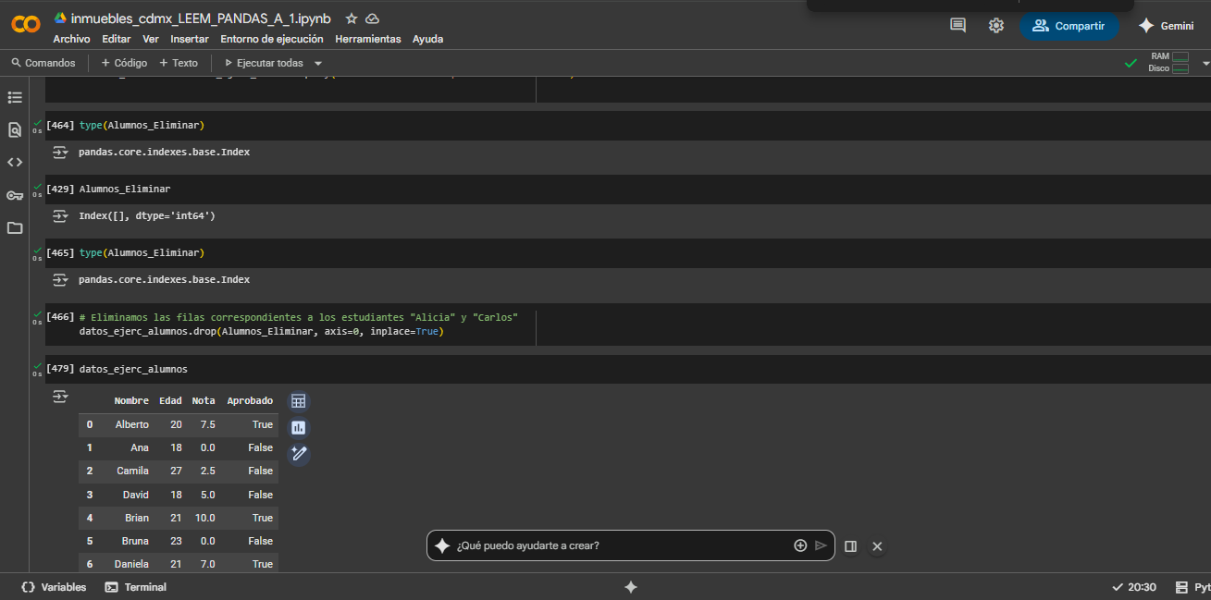Click the add attachment plus icon in prompt
1211x600 pixels.
click(800, 545)
